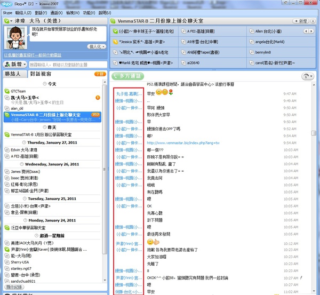
Task: Open the 通話(X) menu
Action: click(57, 13)
